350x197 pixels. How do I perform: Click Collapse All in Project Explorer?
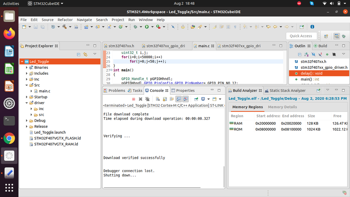coord(78,54)
